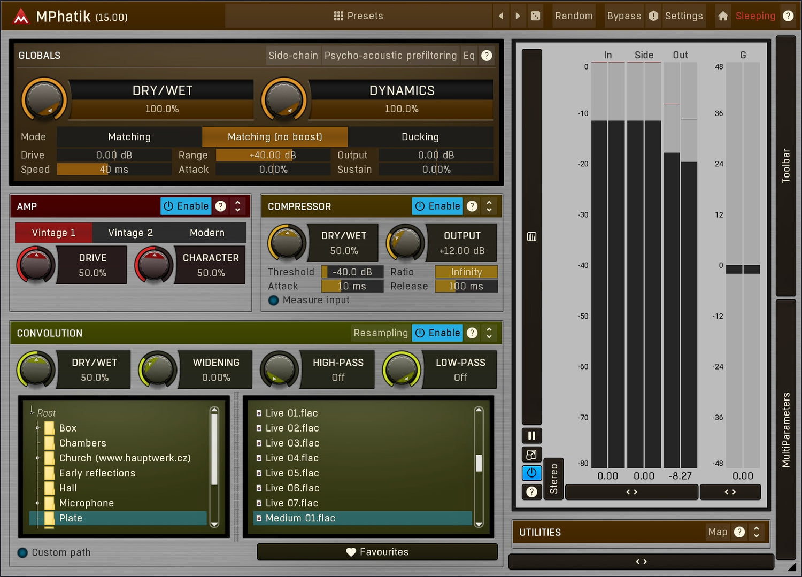
Task: Pause the level meters
Action: (x=531, y=436)
